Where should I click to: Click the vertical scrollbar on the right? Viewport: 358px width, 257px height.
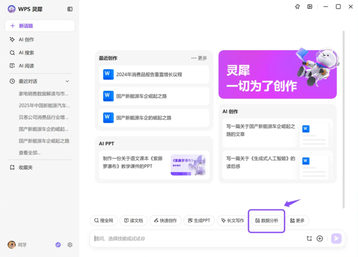point(344,120)
